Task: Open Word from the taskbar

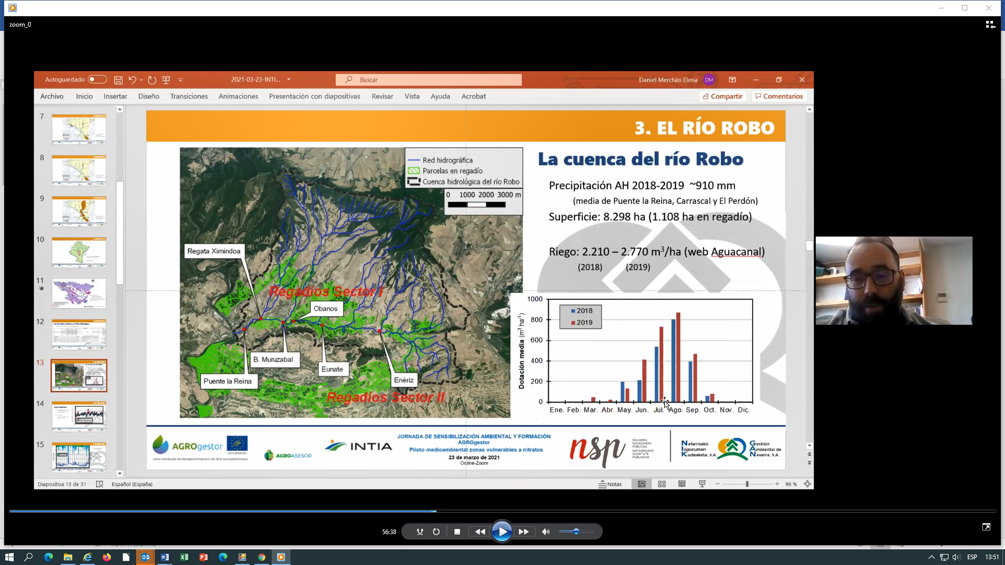Action: click(165, 557)
